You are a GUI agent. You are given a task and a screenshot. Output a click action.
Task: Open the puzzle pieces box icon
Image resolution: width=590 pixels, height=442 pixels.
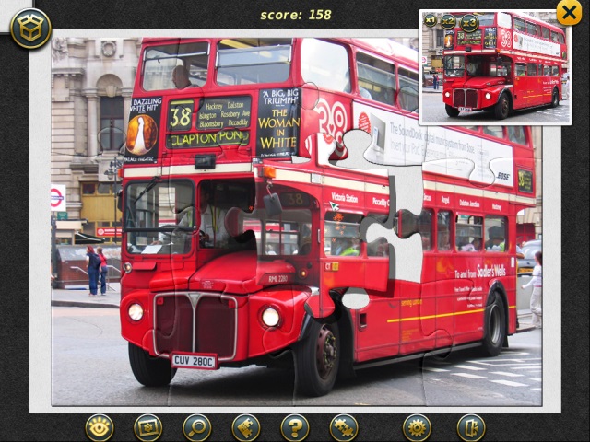pos(30,29)
